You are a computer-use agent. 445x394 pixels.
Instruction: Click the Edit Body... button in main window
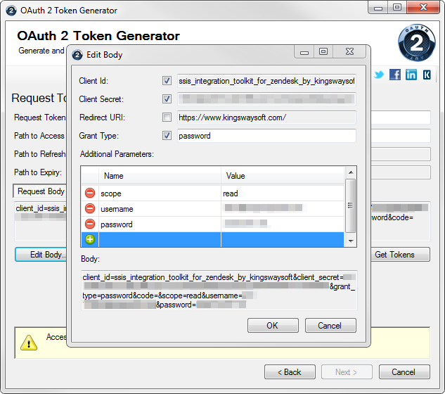(41, 254)
